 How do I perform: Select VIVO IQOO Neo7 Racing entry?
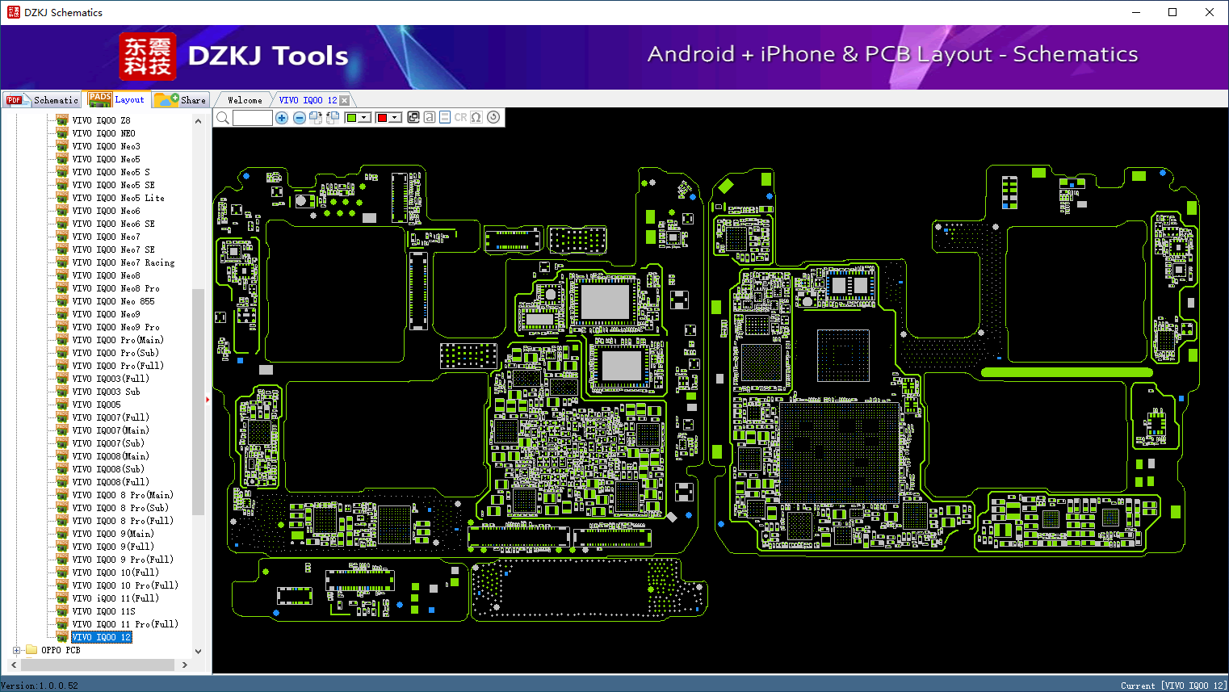[123, 262]
